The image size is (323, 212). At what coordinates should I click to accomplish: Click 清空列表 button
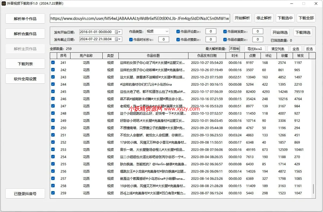pyautogui.click(x=278, y=49)
